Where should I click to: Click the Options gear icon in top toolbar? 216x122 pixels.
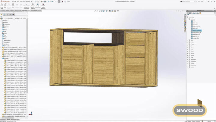tap(68, 2)
